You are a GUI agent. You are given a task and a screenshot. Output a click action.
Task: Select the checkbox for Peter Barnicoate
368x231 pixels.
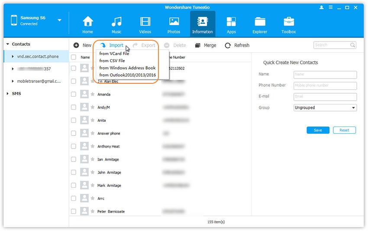coord(74,212)
